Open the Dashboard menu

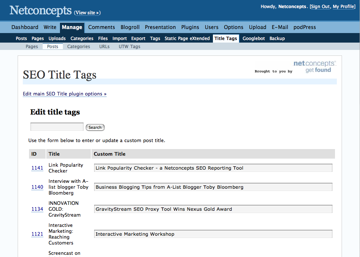(x=25, y=27)
